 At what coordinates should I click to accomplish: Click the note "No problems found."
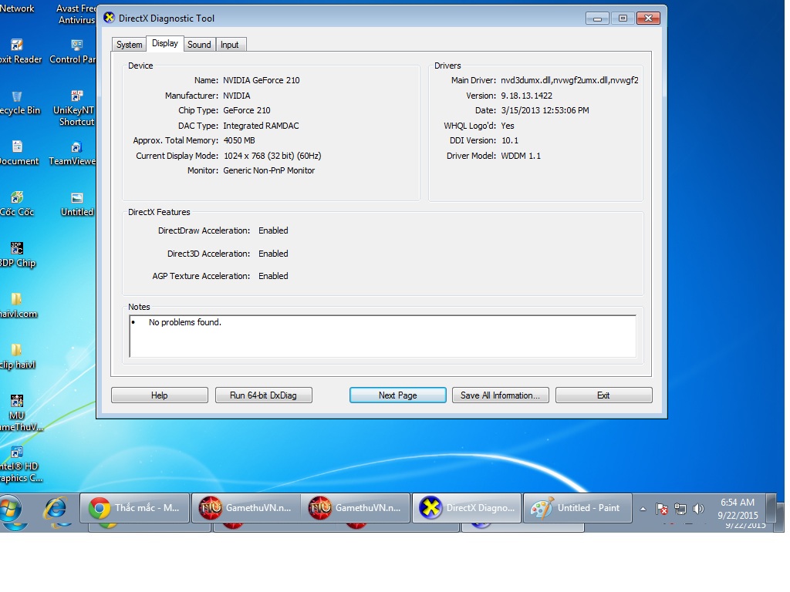click(x=185, y=322)
